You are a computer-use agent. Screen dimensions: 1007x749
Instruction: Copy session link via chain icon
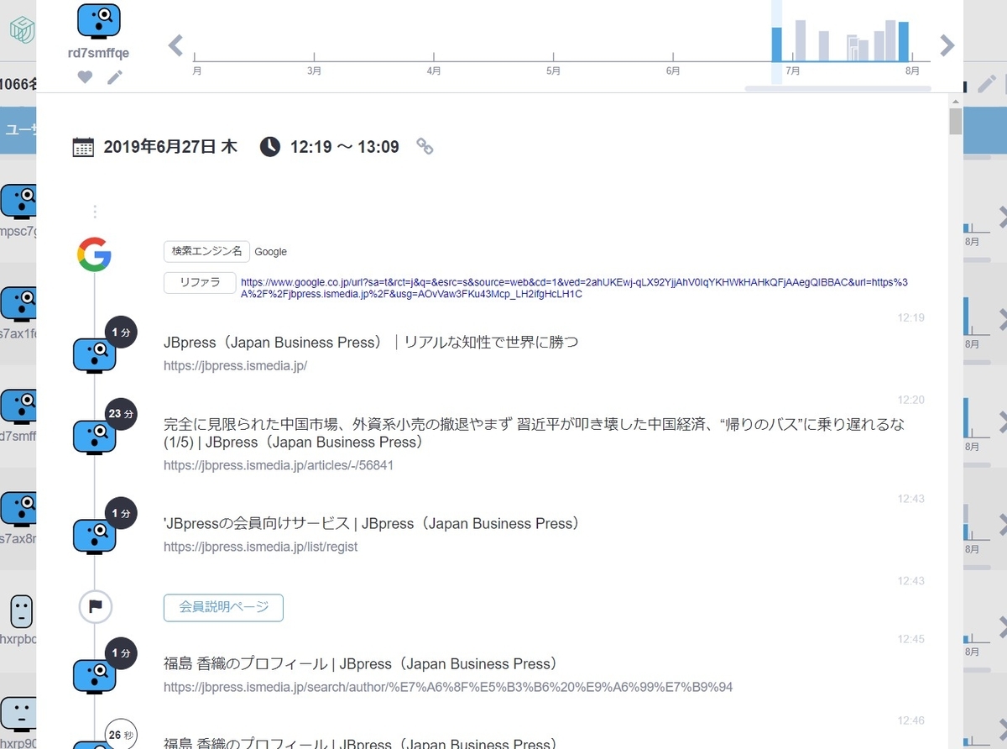pos(425,147)
